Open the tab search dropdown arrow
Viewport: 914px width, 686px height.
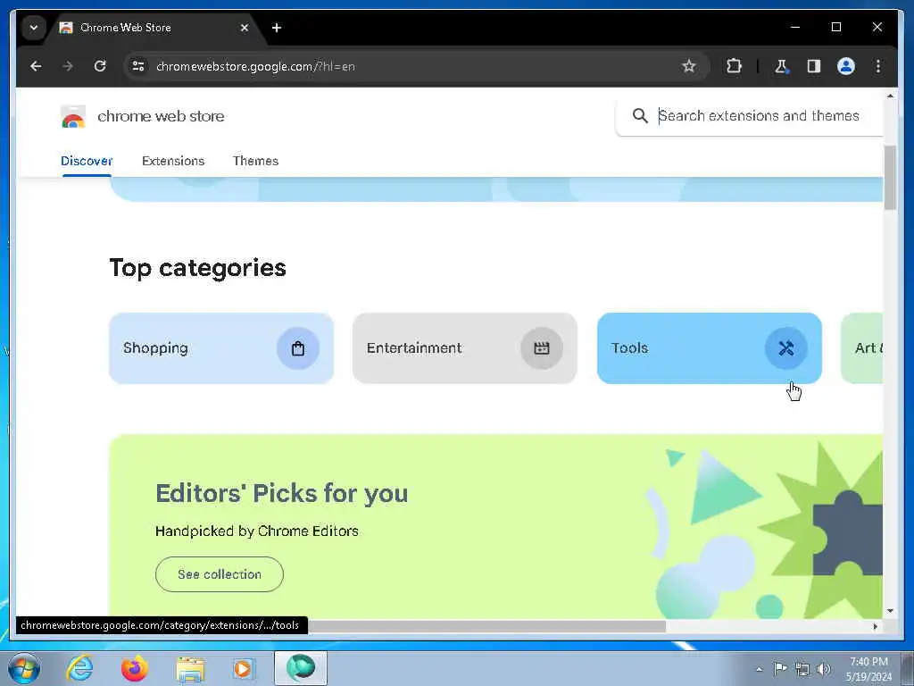coord(34,28)
